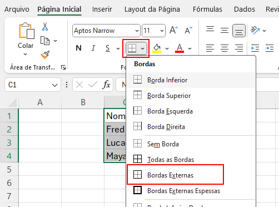Image resolution: width=279 pixels, height=207 pixels.
Task: Click cell containing Luca
Action: [115, 142]
